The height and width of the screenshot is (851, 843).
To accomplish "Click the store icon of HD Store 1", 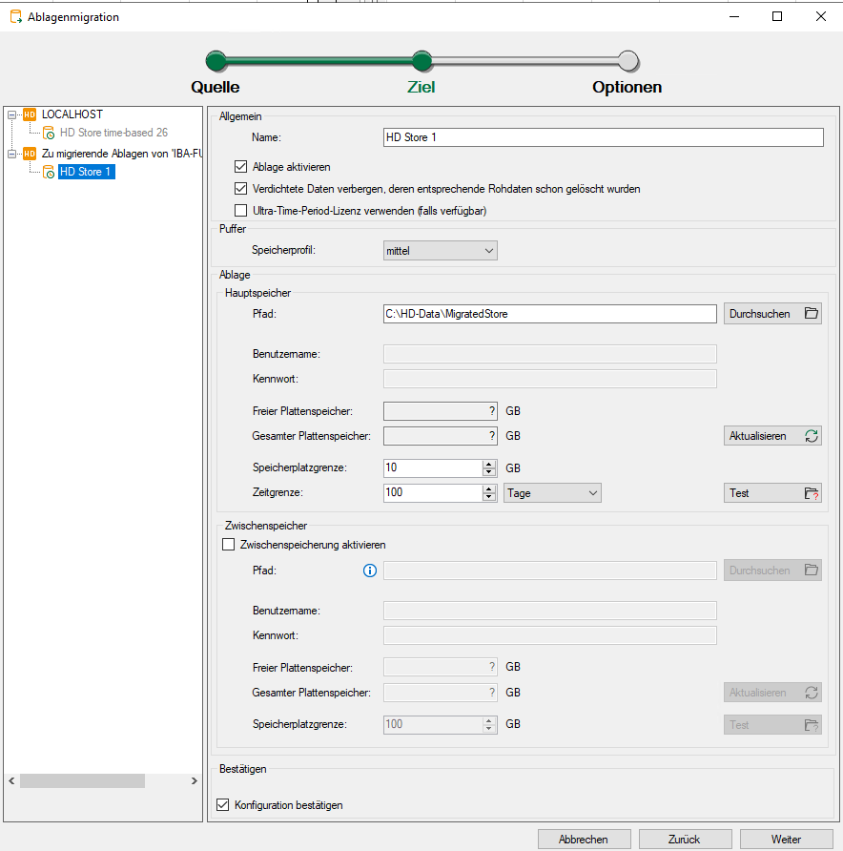I will point(49,173).
